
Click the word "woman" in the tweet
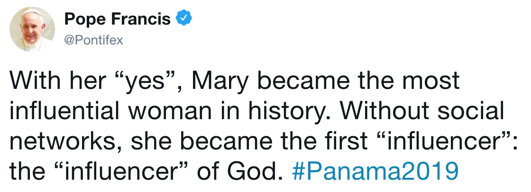157,112
